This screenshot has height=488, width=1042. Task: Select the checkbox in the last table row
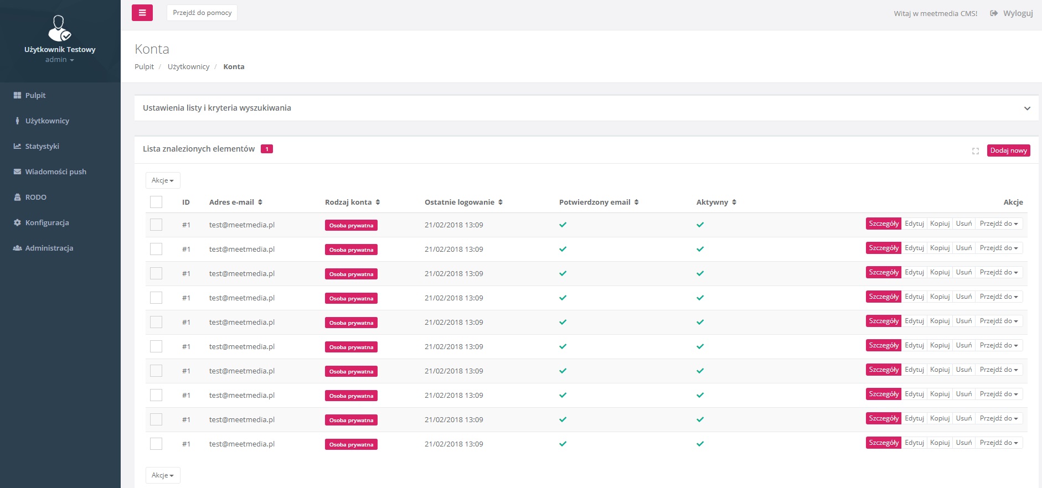click(x=156, y=444)
